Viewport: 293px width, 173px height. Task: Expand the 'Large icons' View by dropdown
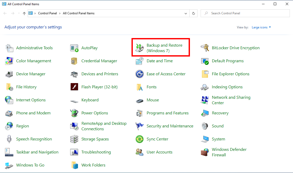[261, 27]
